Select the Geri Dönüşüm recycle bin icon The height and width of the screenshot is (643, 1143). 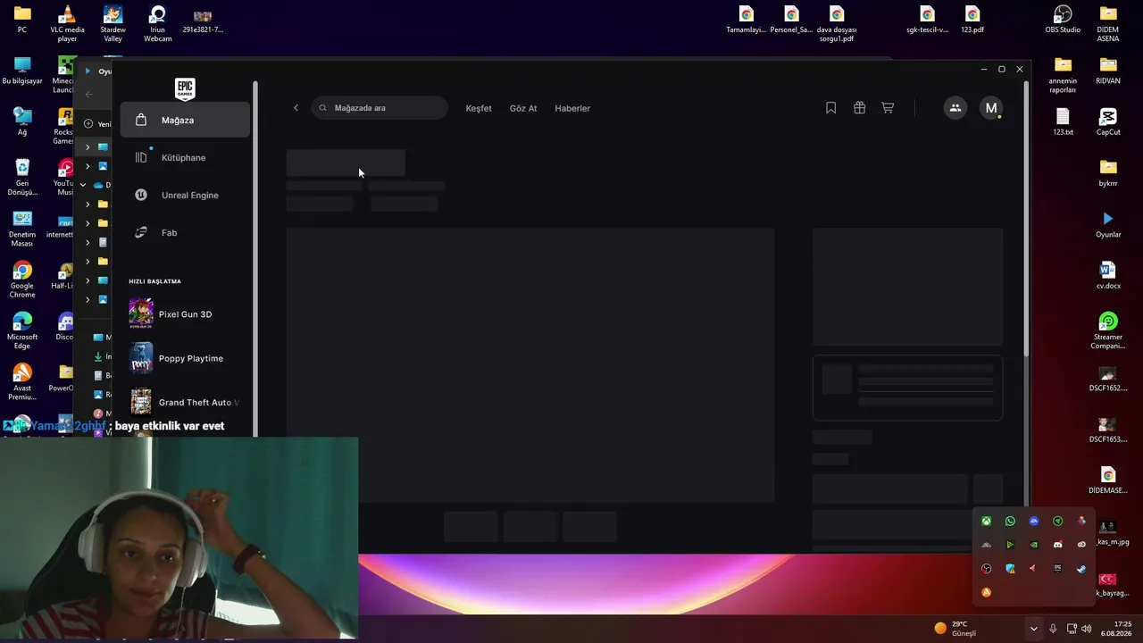[22, 177]
